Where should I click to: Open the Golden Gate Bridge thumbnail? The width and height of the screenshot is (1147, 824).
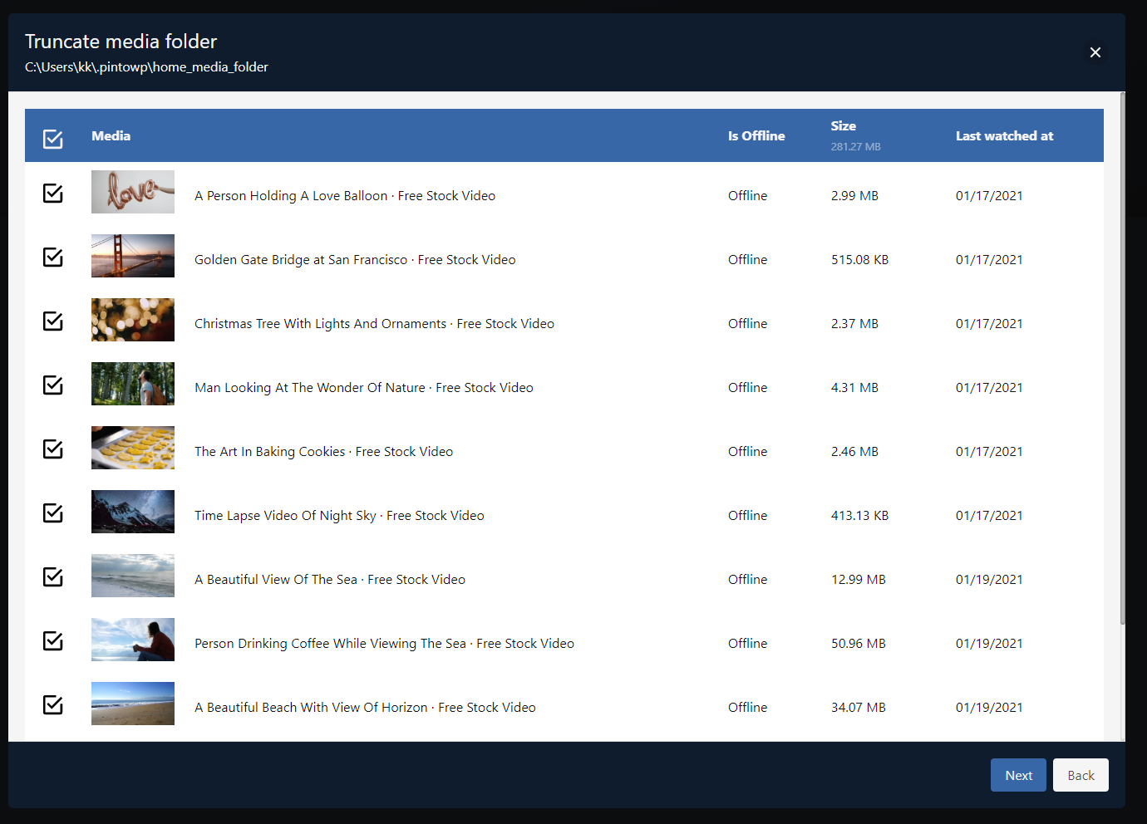tap(133, 256)
